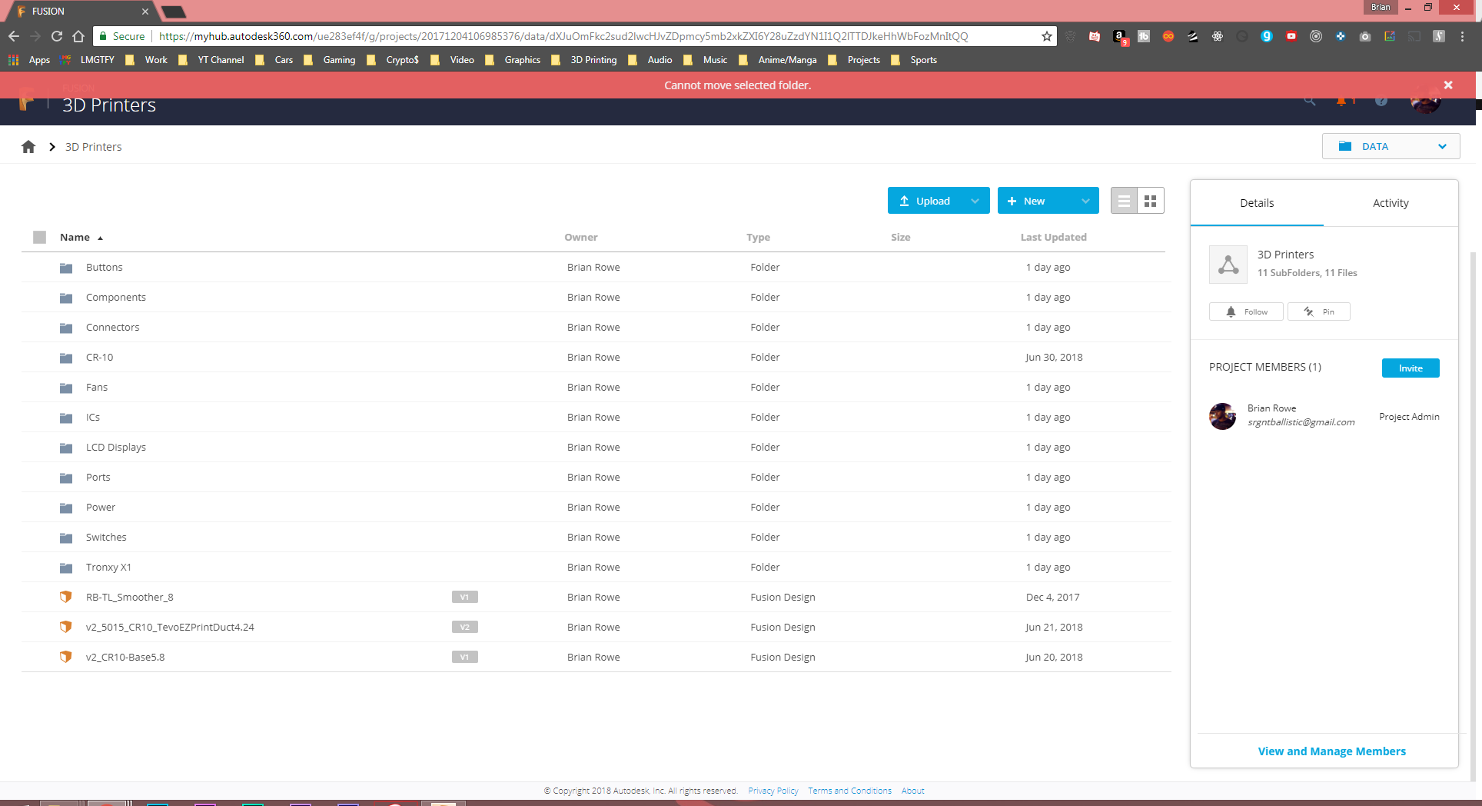Screen dimensions: 1482x806
Task: Dismiss the Cannot move folder error
Action: [1448, 85]
